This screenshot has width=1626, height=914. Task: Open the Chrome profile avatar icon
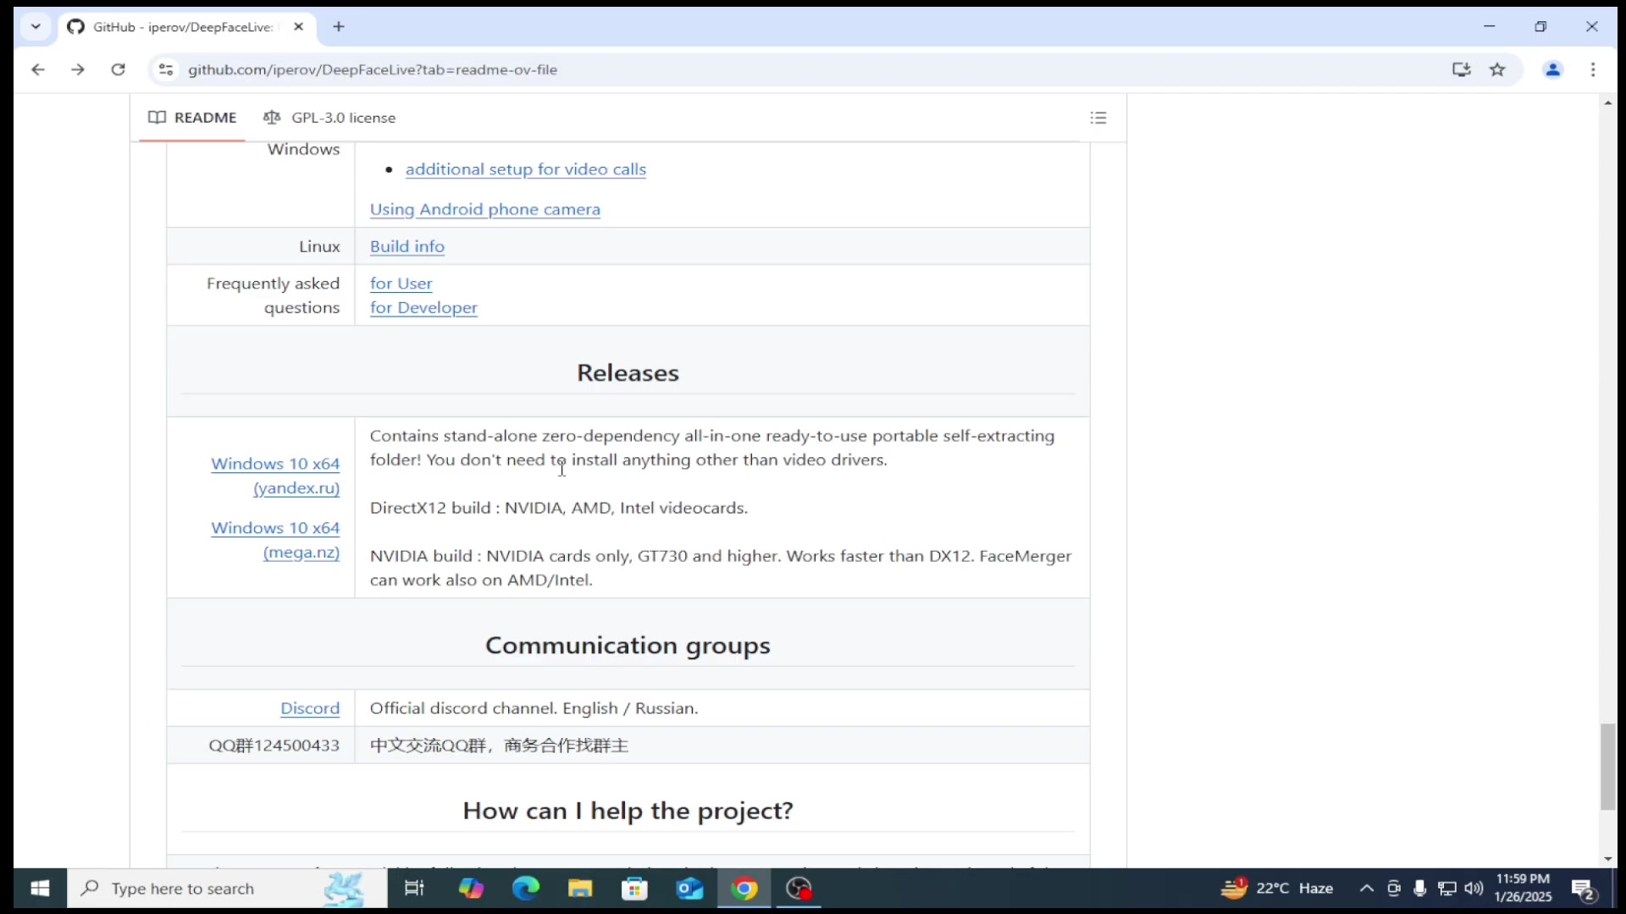(1552, 69)
